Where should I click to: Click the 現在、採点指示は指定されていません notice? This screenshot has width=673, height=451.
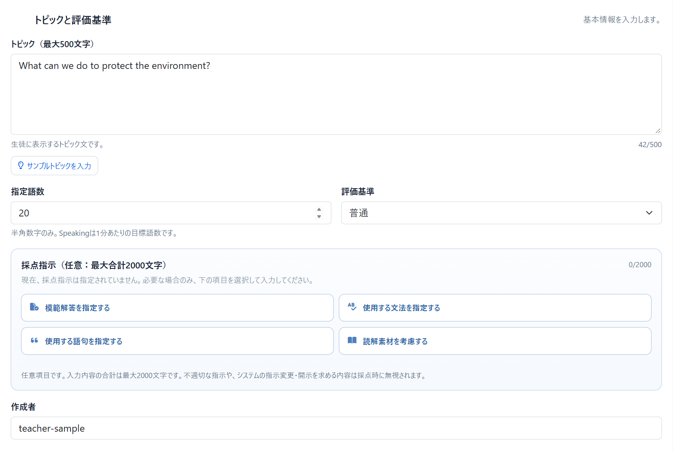168,280
